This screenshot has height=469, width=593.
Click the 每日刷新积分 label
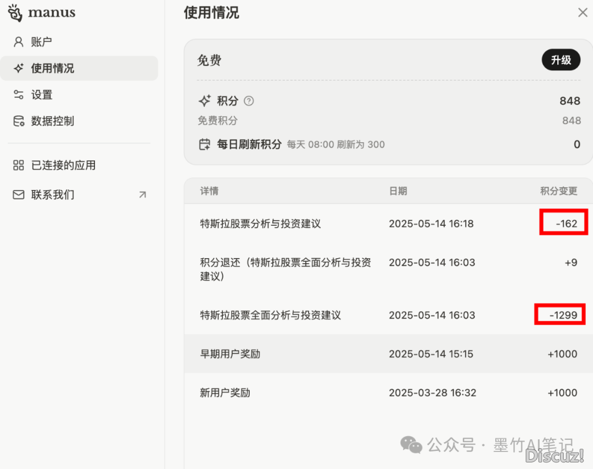coord(249,144)
